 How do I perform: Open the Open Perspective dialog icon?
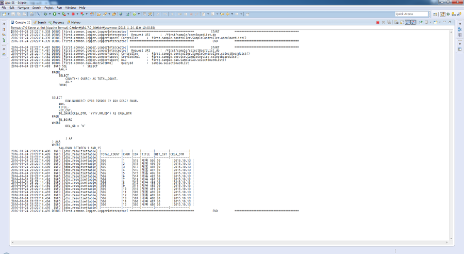435,14
